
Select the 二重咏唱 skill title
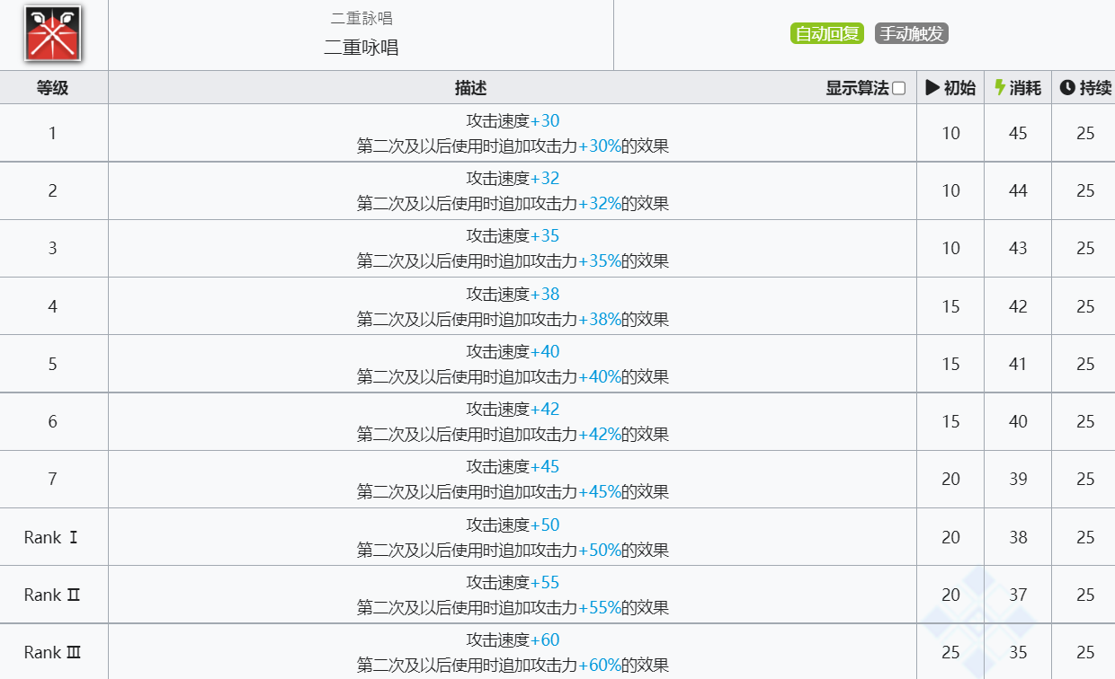click(x=361, y=48)
